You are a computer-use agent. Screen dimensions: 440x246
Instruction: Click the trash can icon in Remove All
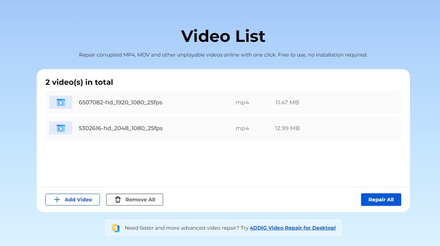[118, 199]
